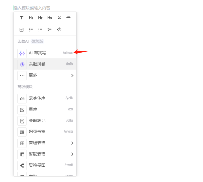The image size is (203, 182).
Task: Insert a Heading 1 block
Action: click(x=31, y=18)
